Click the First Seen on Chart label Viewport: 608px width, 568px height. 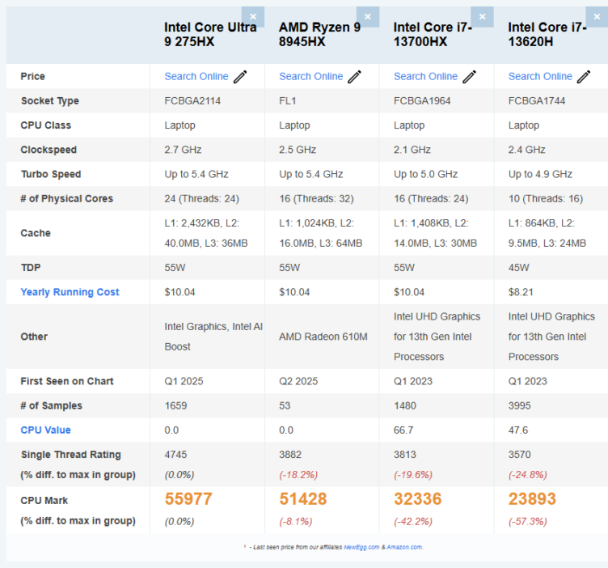pos(67,381)
